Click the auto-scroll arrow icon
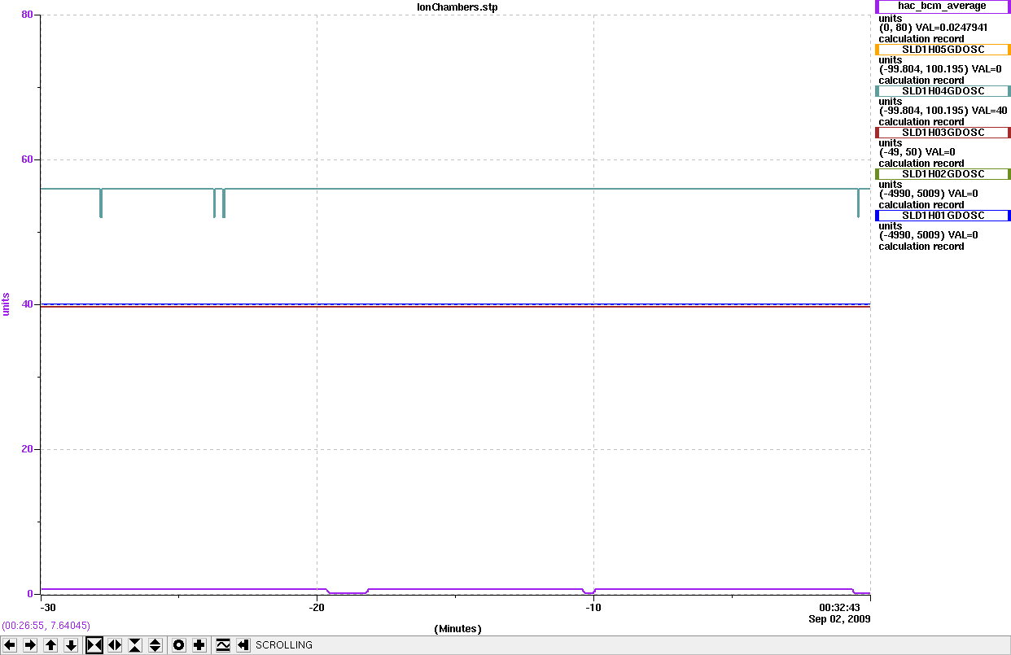The width and height of the screenshot is (1011, 655). [x=243, y=645]
